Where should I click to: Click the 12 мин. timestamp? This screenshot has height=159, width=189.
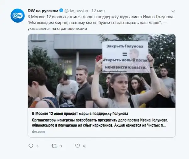click(98, 11)
